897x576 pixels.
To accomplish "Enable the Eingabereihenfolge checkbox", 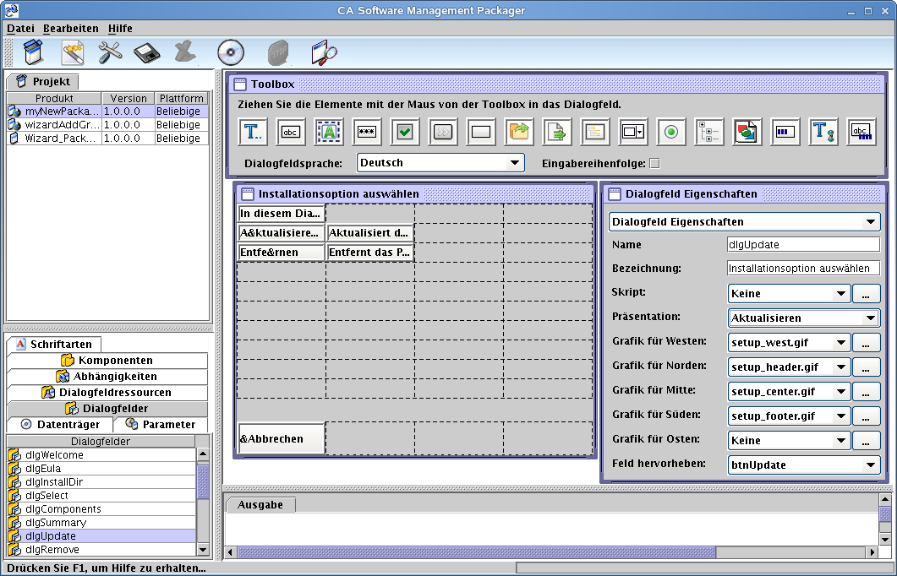I will [x=654, y=163].
